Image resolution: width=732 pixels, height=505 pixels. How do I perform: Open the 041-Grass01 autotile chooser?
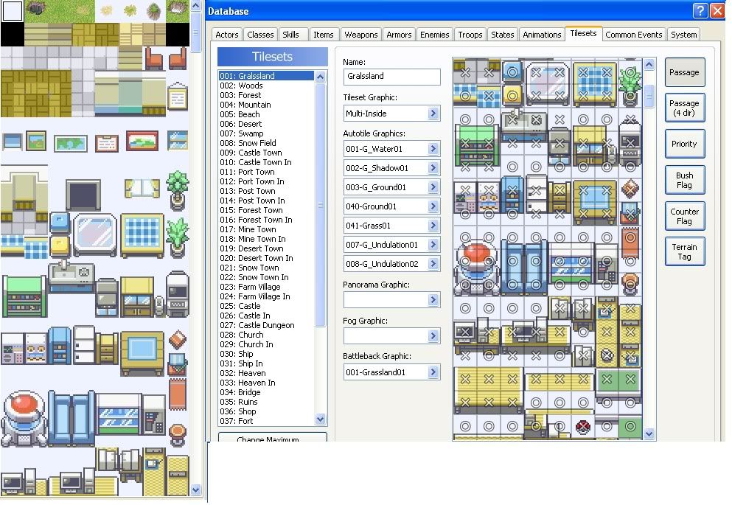[433, 226]
